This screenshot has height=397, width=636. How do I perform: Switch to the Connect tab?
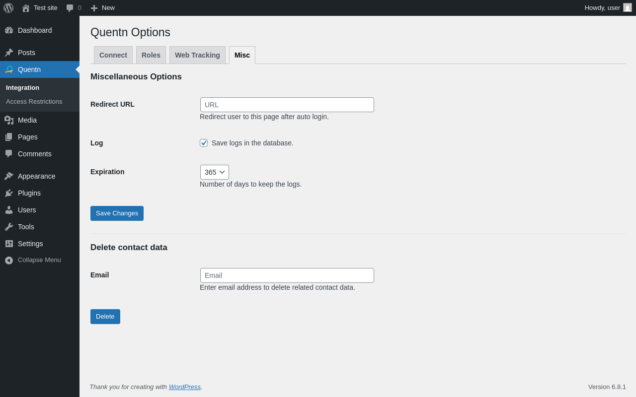coord(113,55)
